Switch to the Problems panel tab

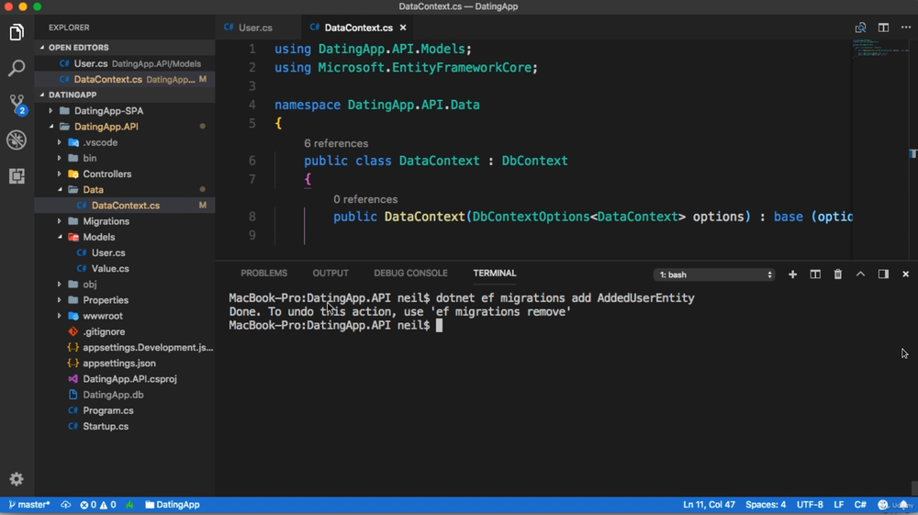click(x=264, y=274)
